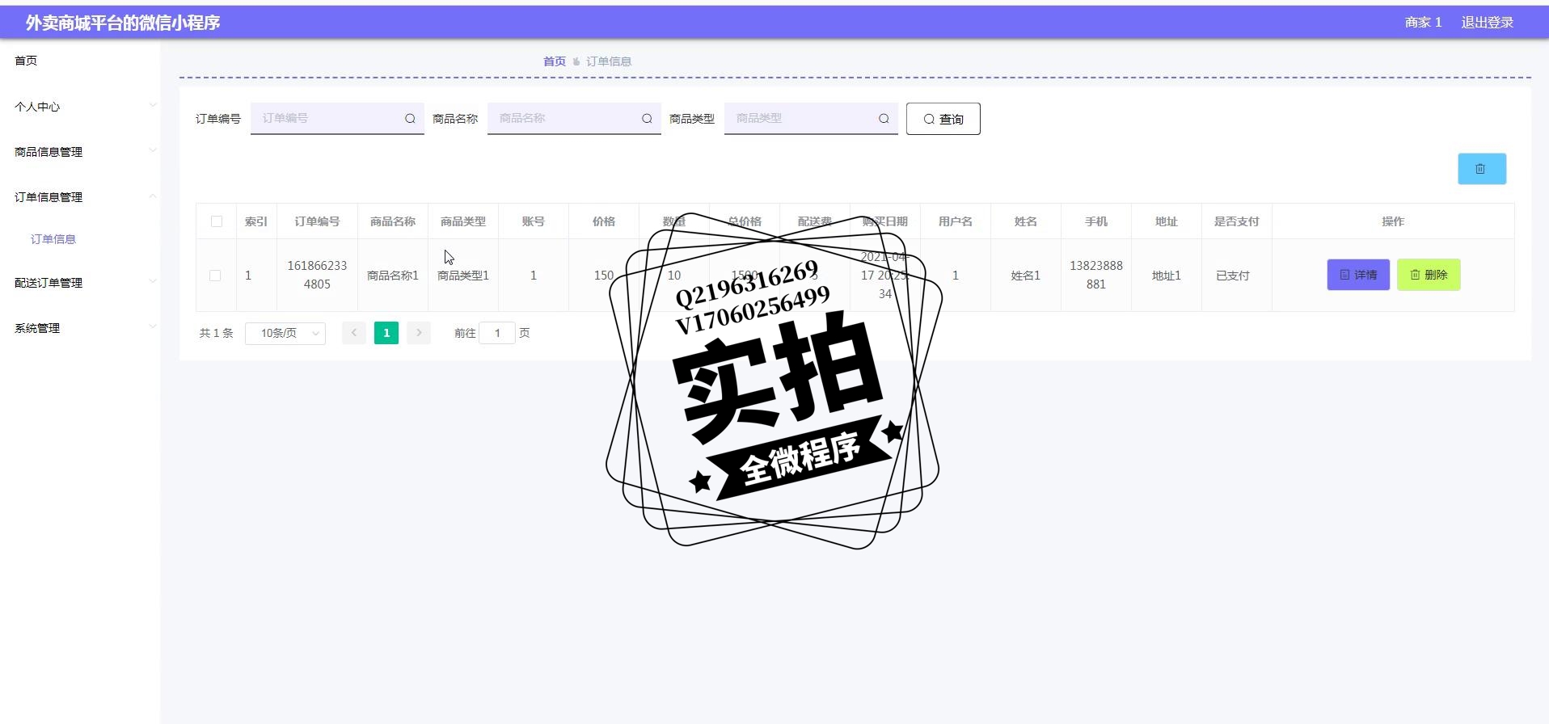Expand 系统管理 sidebar menu

[80, 328]
